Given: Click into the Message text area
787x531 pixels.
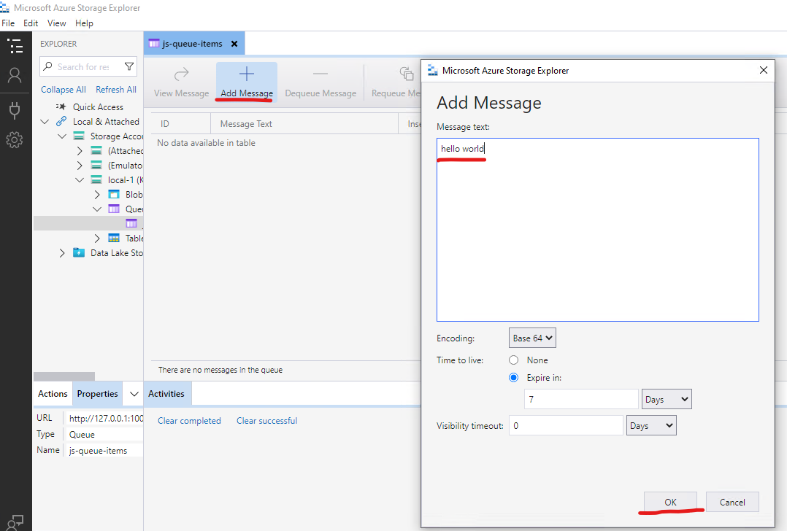Looking at the screenshot, I should pyautogui.click(x=598, y=230).
